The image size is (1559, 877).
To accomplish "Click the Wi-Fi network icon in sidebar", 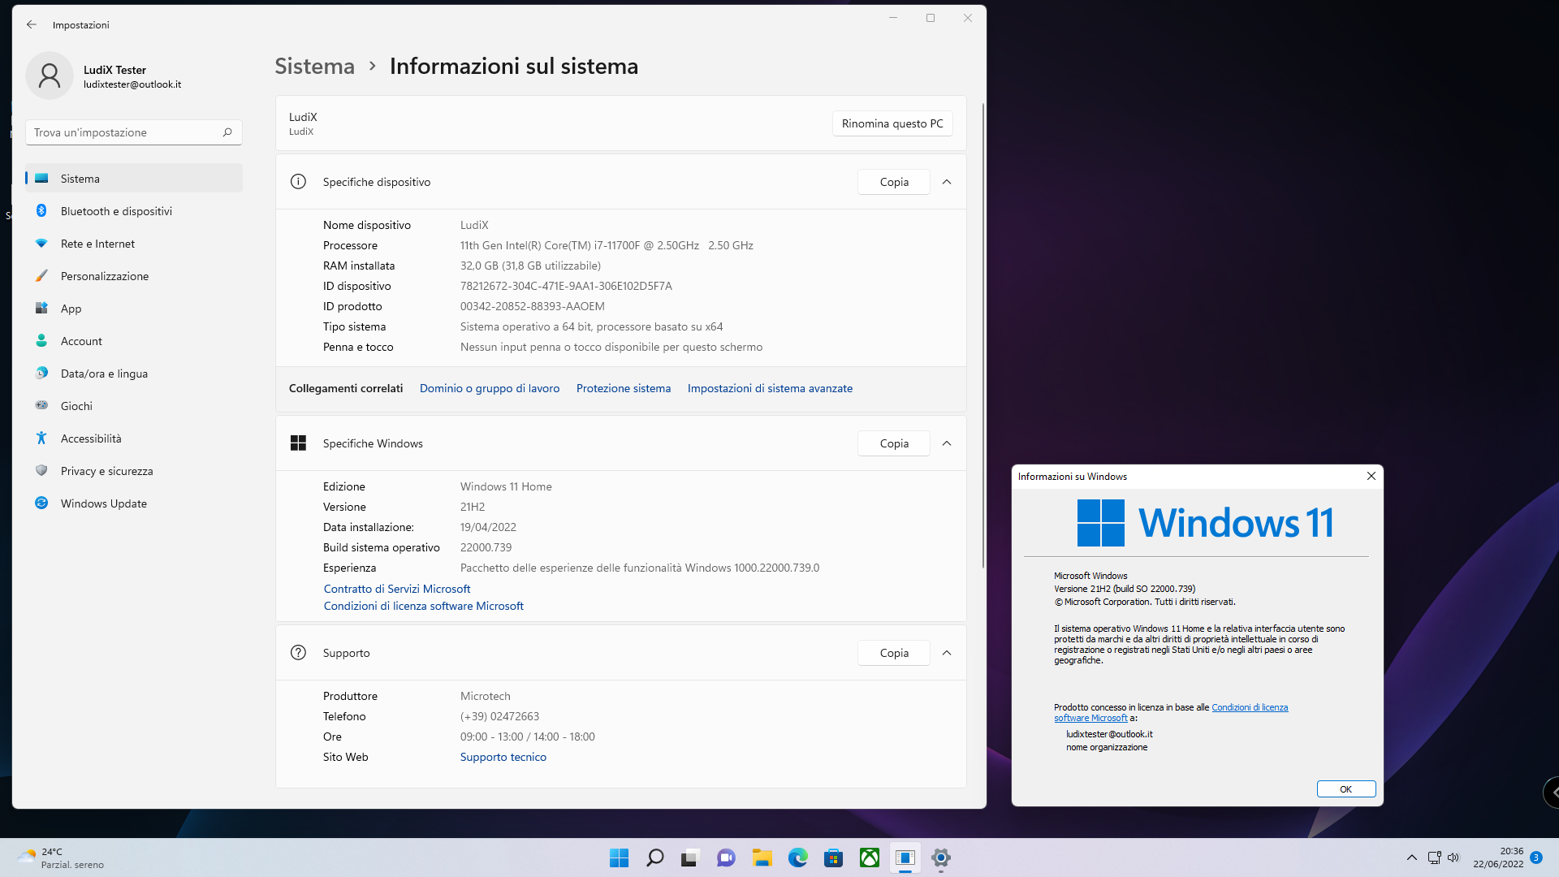I will [x=41, y=244].
